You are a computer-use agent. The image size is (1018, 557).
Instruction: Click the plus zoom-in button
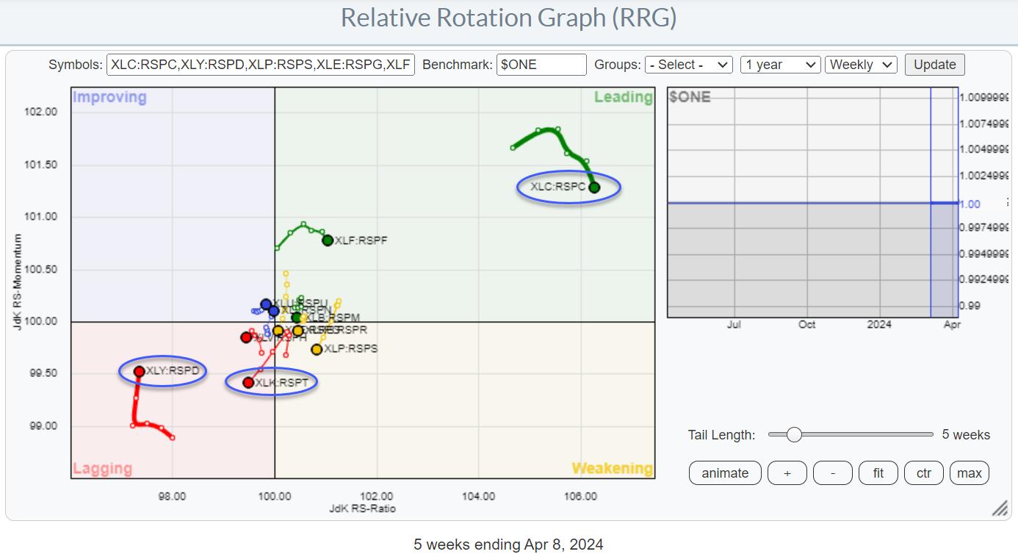pos(787,473)
